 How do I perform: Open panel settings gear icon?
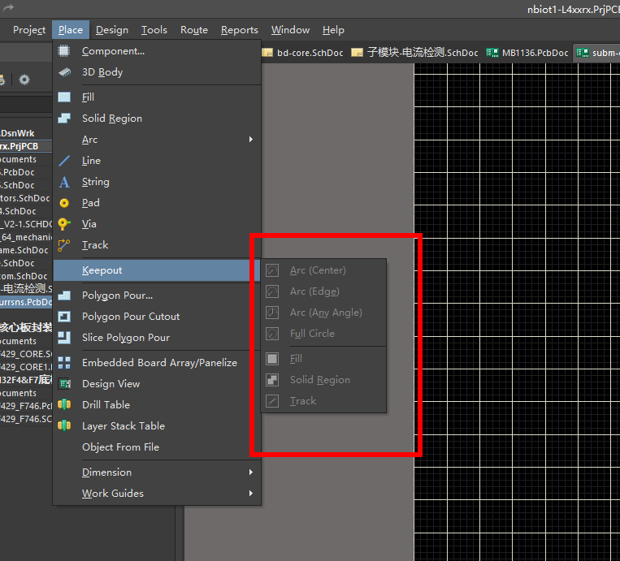click(x=24, y=80)
